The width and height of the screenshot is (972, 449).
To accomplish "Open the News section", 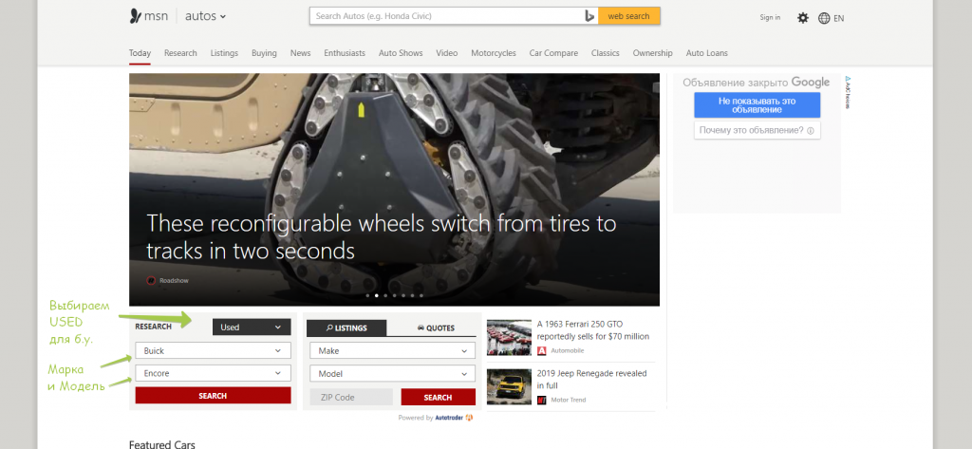I will pyautogui.click(x=301, y=53).
